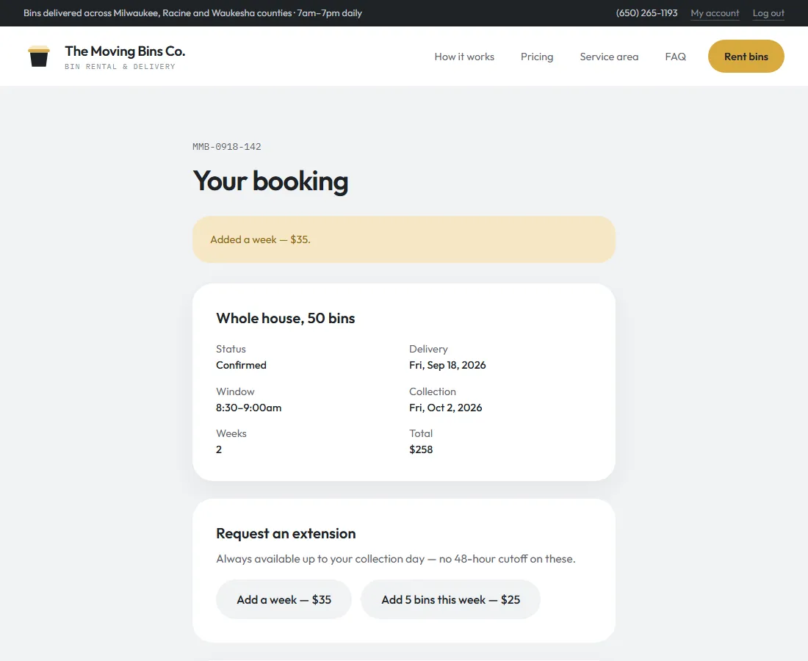The width and height of the screenshot is (808, 661).
Task: Click BIN RENTAL & DELIVERY tagline
Action: (x=120, y=66)
